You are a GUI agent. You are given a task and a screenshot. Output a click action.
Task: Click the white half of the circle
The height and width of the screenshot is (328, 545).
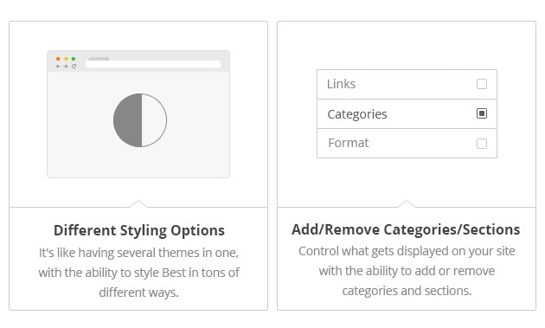click(154, 120)
